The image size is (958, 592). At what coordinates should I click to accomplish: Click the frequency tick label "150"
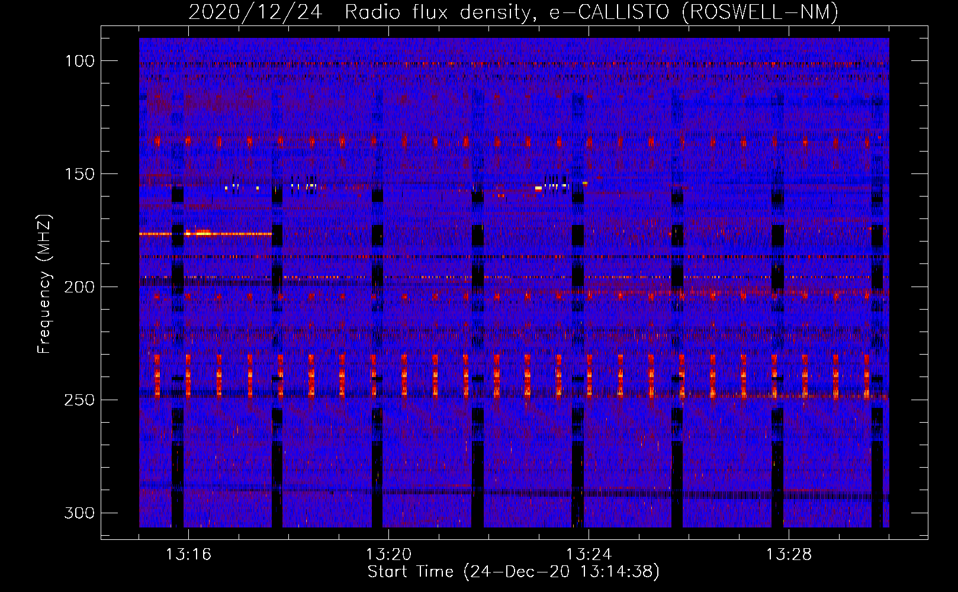click(x=79, y=174)
